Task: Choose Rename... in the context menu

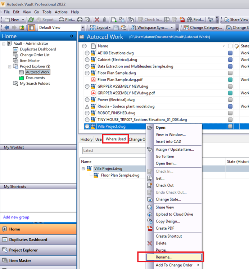Action: point(174,257)
